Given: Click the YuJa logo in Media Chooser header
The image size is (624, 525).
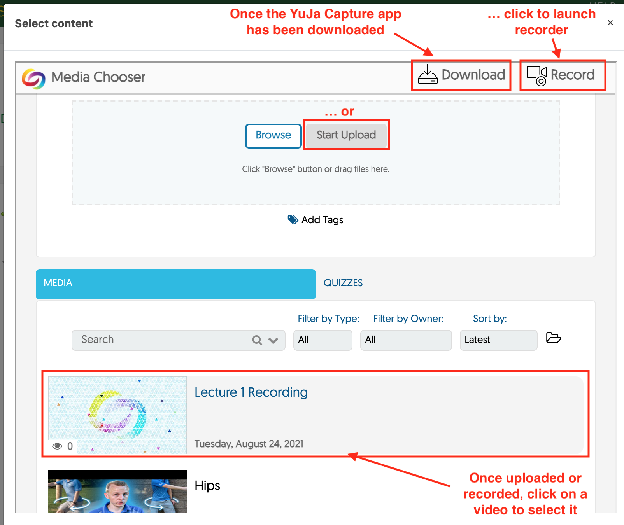Looking at the screenshot, I should pyautogui.click(x=33, y=78).
